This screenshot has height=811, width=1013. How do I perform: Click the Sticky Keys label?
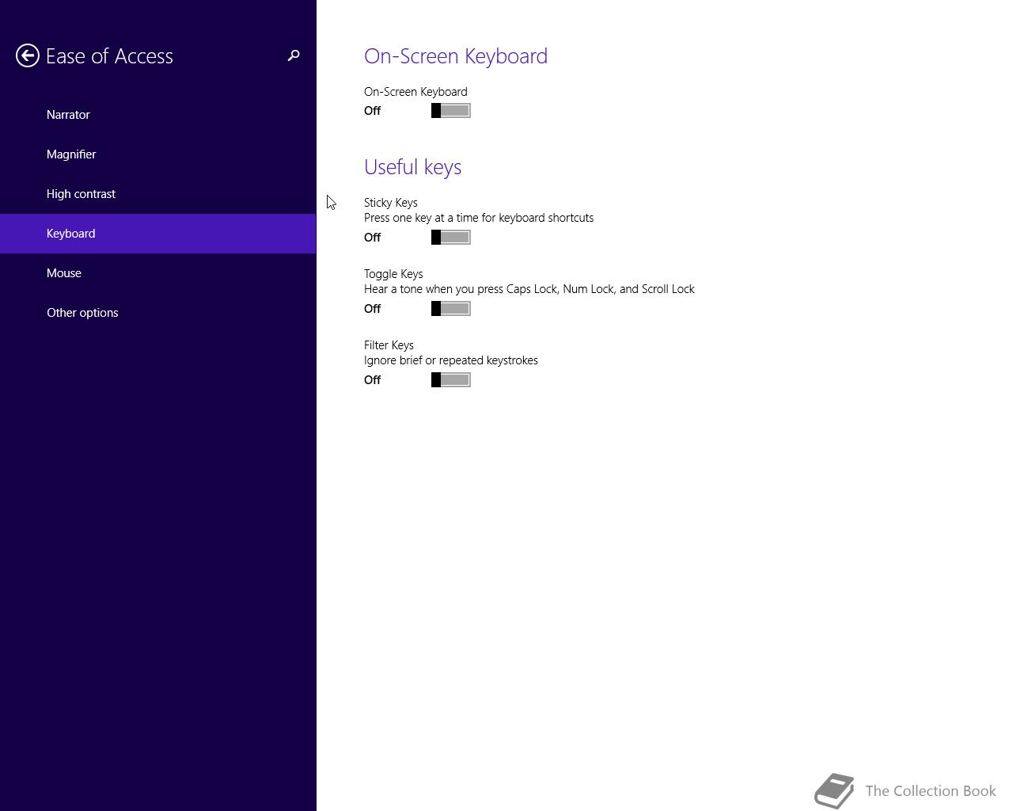(391, 203)
